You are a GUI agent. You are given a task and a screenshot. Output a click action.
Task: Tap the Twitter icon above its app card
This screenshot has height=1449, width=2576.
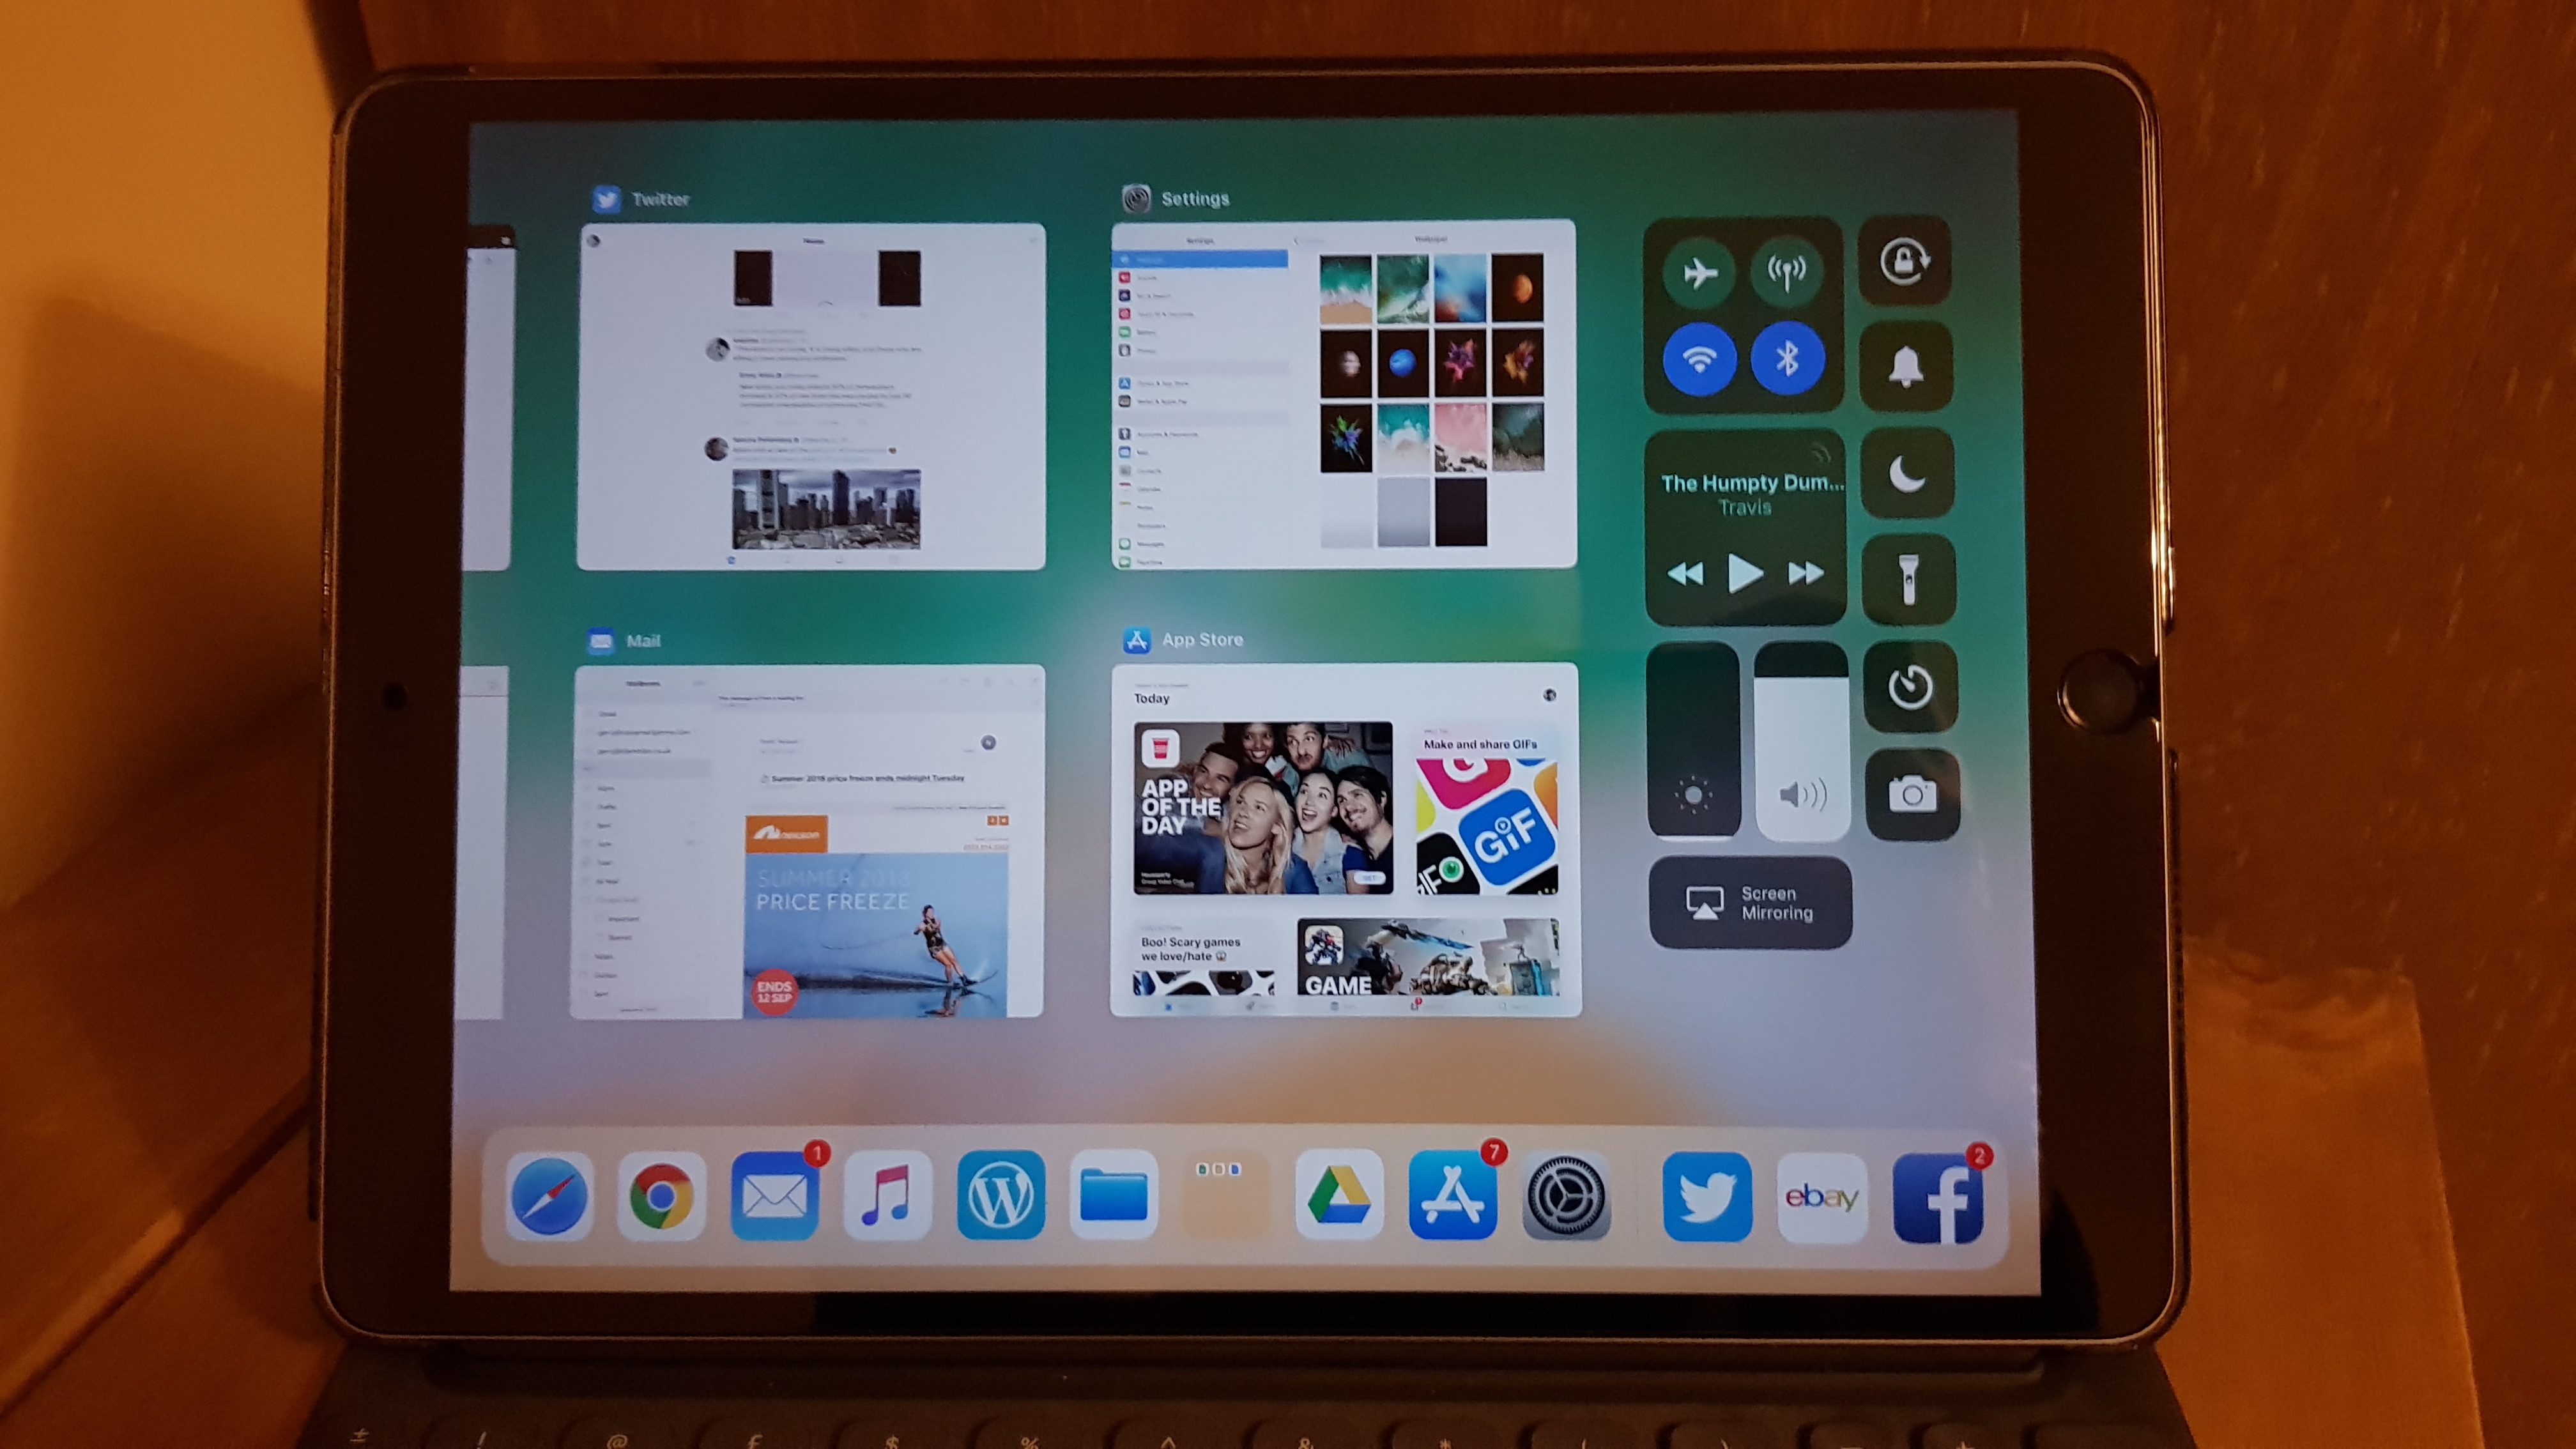click(x=606, y=199)
